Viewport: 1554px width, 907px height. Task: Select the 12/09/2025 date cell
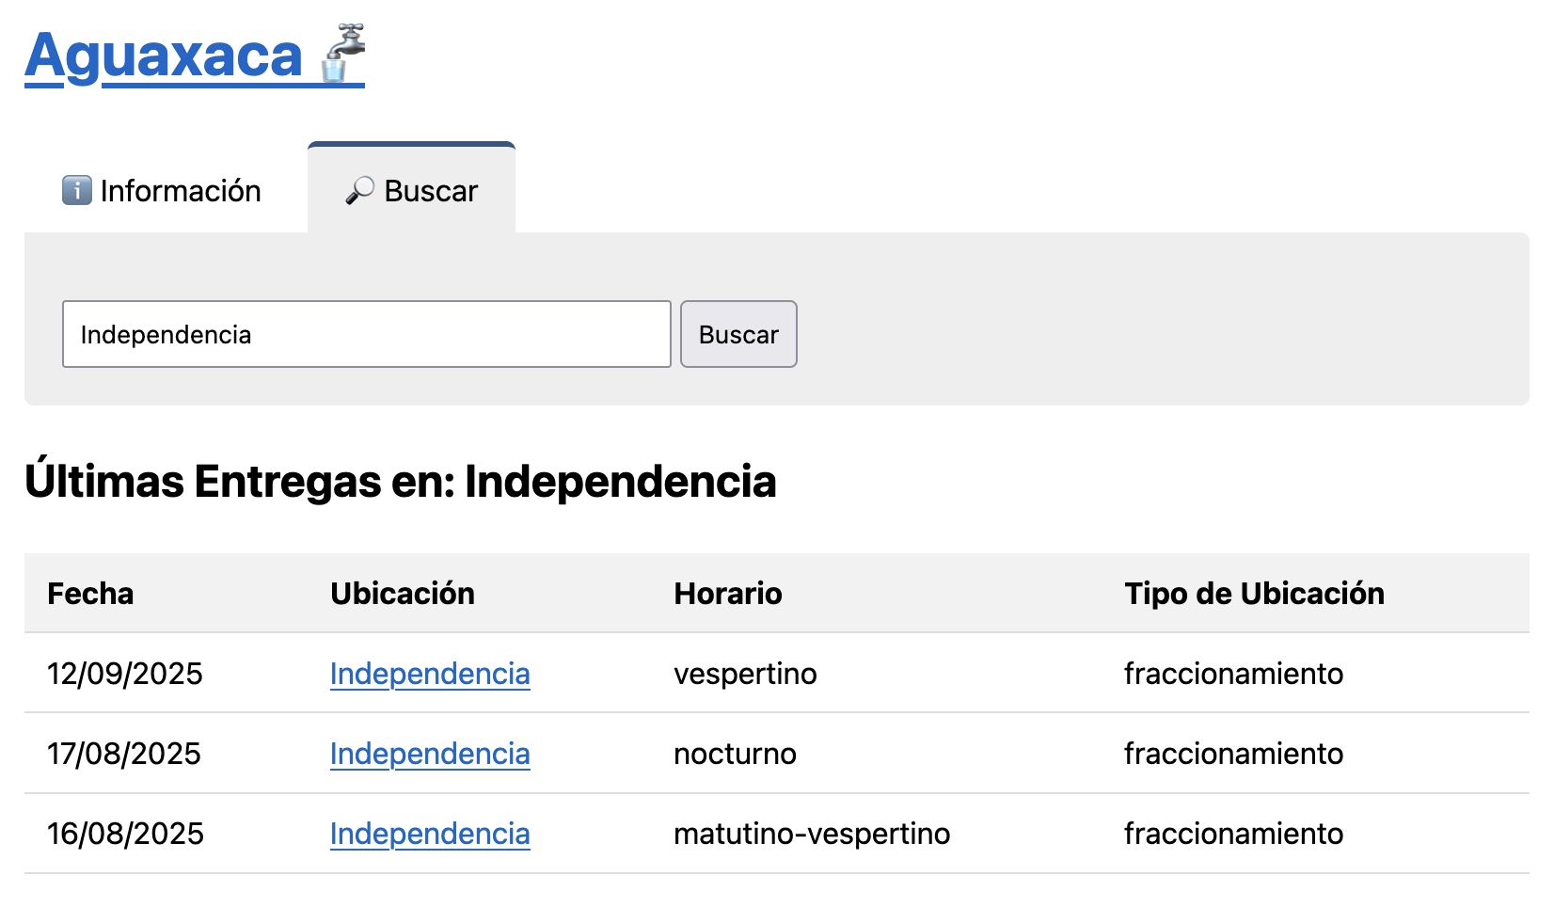coord(125,674)
